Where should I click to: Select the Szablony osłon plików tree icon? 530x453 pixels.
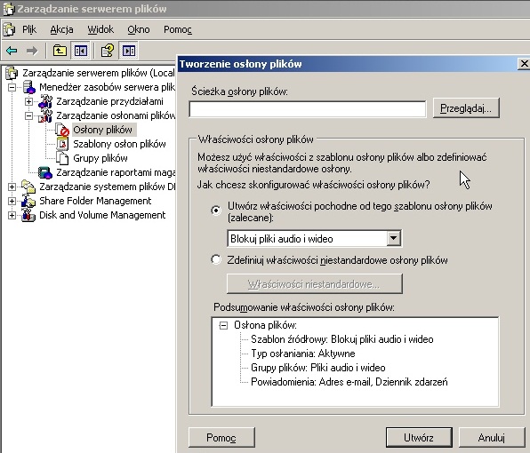62,144
